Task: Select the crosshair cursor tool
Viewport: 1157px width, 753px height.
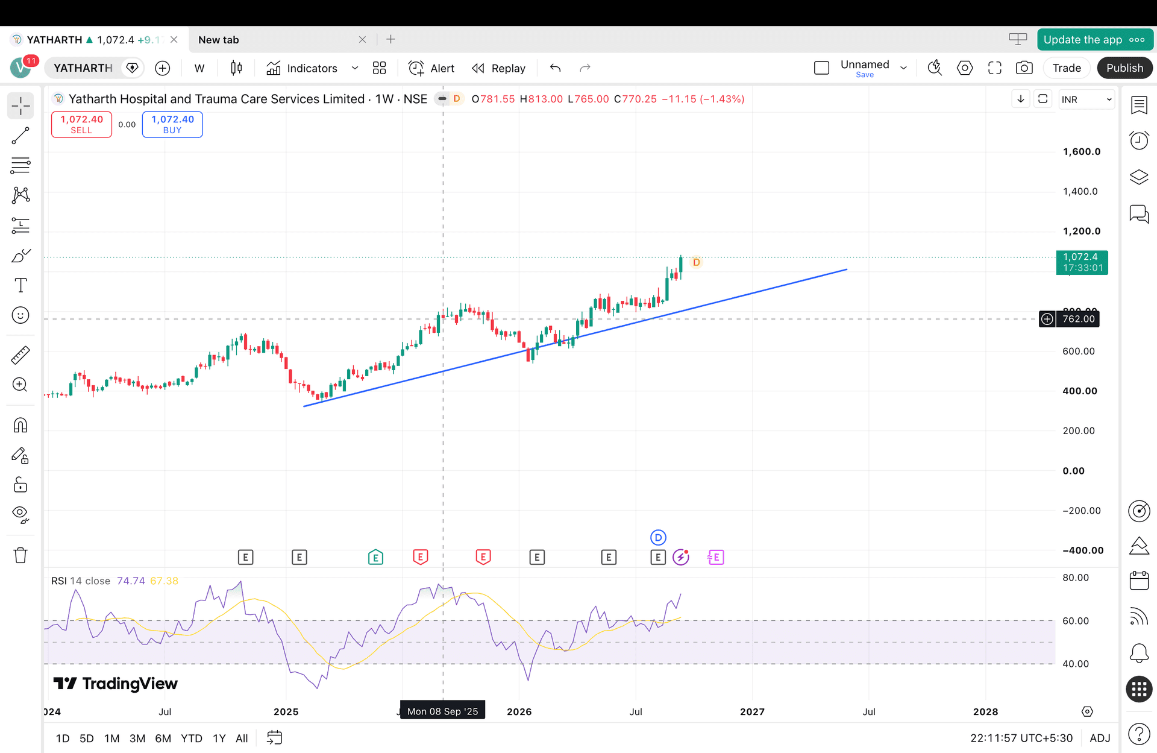Action: tap(20, 106)
